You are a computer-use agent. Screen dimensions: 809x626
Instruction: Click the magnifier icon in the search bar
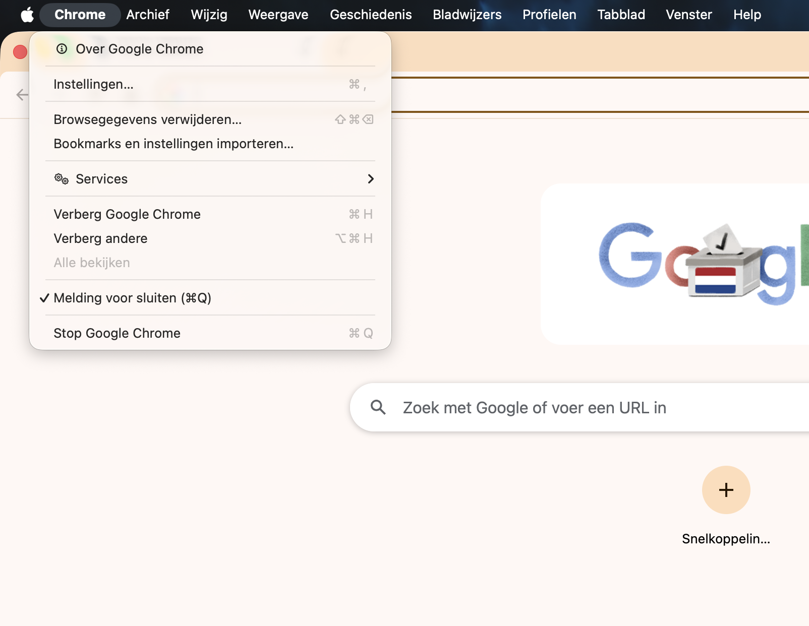pos(378,407)
